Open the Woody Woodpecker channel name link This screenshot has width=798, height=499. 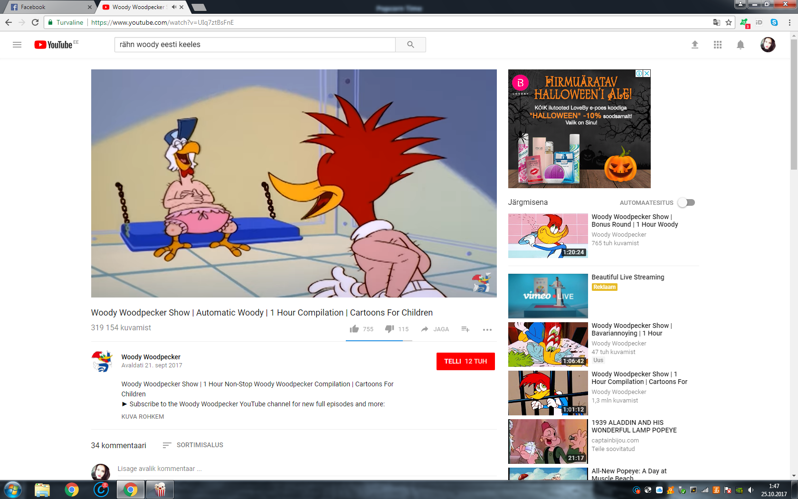pos(151,357)
